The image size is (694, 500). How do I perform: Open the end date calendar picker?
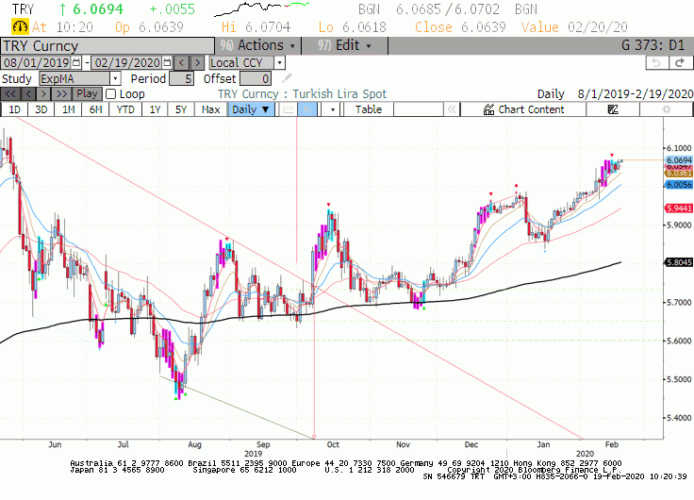(x=167, y=62)
